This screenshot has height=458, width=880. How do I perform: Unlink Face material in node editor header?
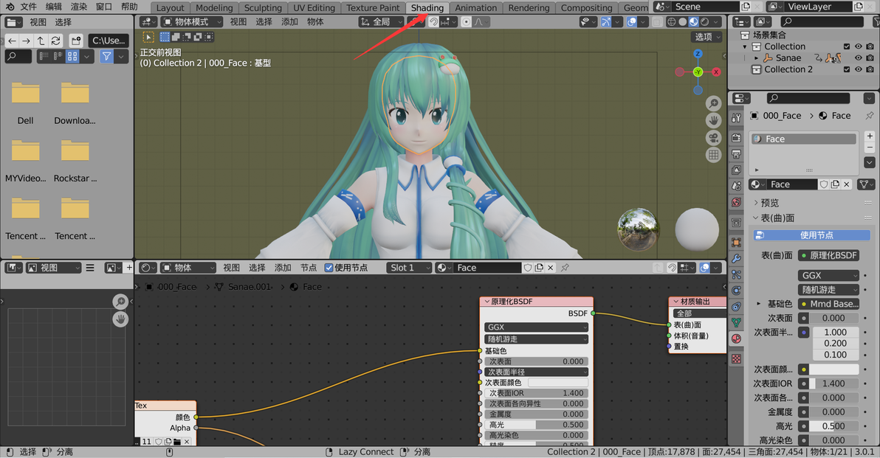click(x=551, y=268)
